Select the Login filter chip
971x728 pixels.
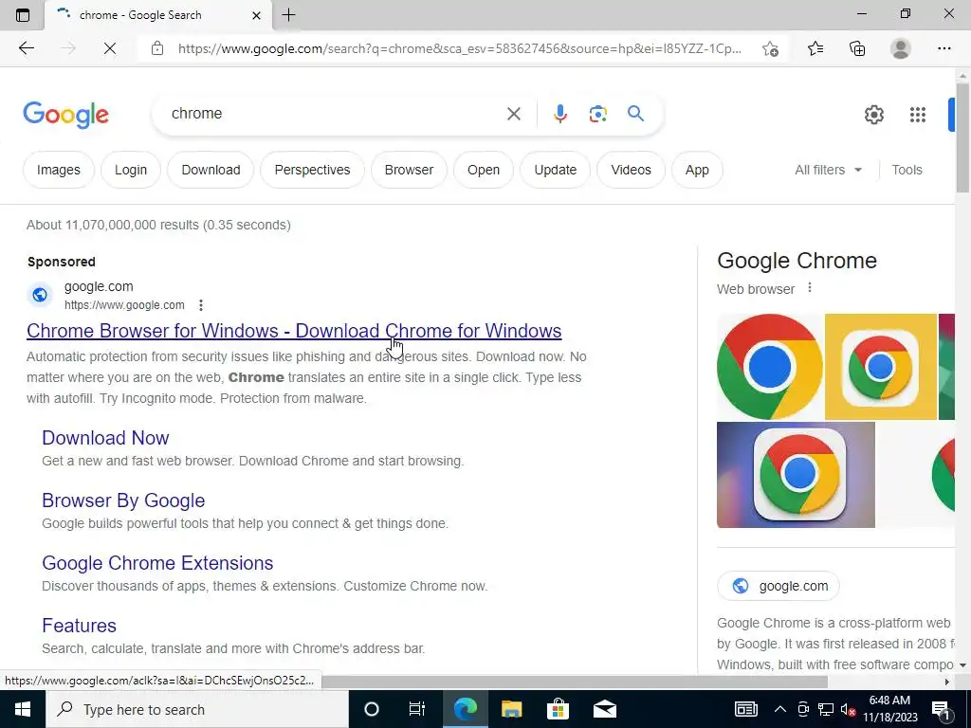[131, 170]
